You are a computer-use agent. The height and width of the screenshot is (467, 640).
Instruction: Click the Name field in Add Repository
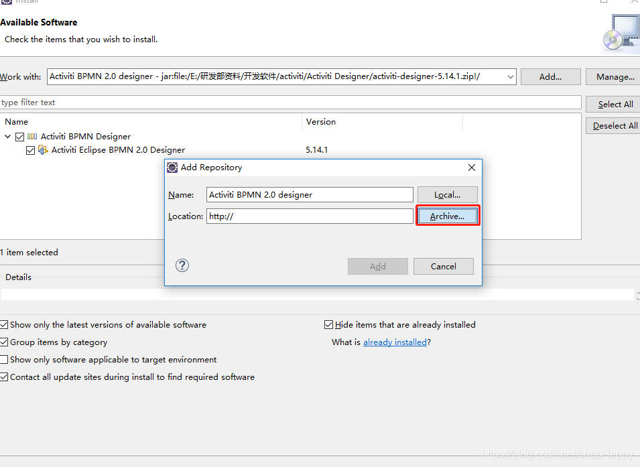click(310, 195)
